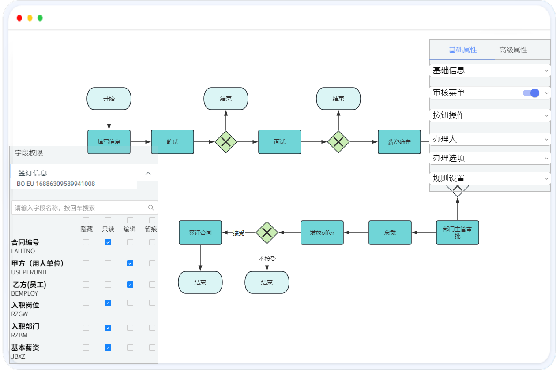556x370 pixels.
Task: Click the gateway diamond left of 发放offer
Action: [x=267, y=233]
